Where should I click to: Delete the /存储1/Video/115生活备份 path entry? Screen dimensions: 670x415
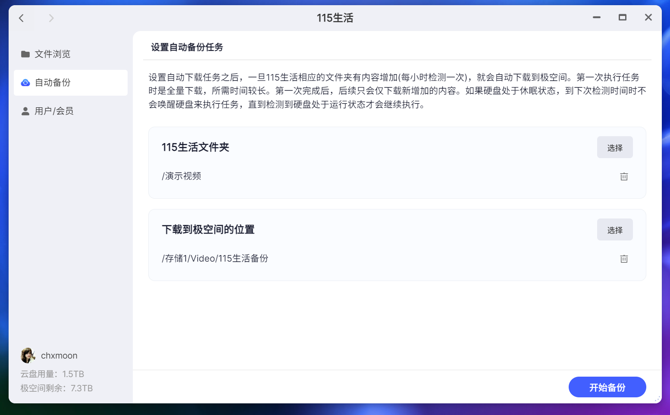pos(624,259)
